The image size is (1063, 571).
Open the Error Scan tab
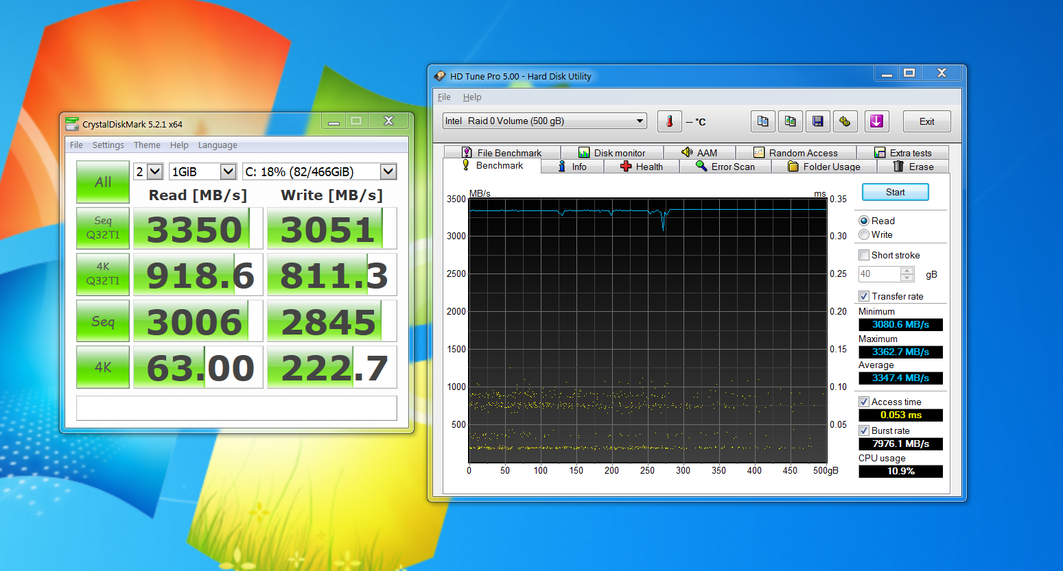point(725,167)
